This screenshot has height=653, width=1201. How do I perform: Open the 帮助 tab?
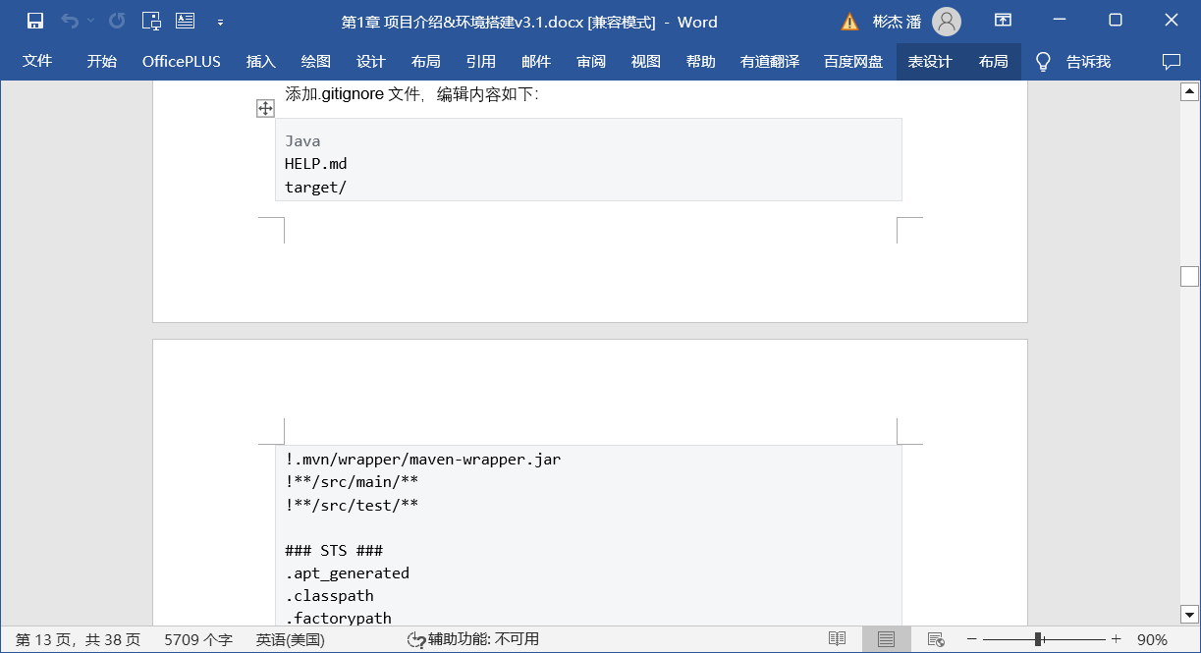[x=701, y=61]
